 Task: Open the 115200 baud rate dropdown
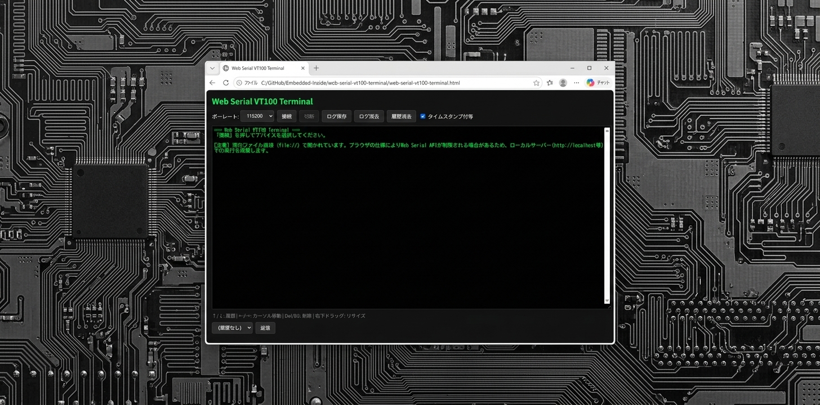point(257,116)
